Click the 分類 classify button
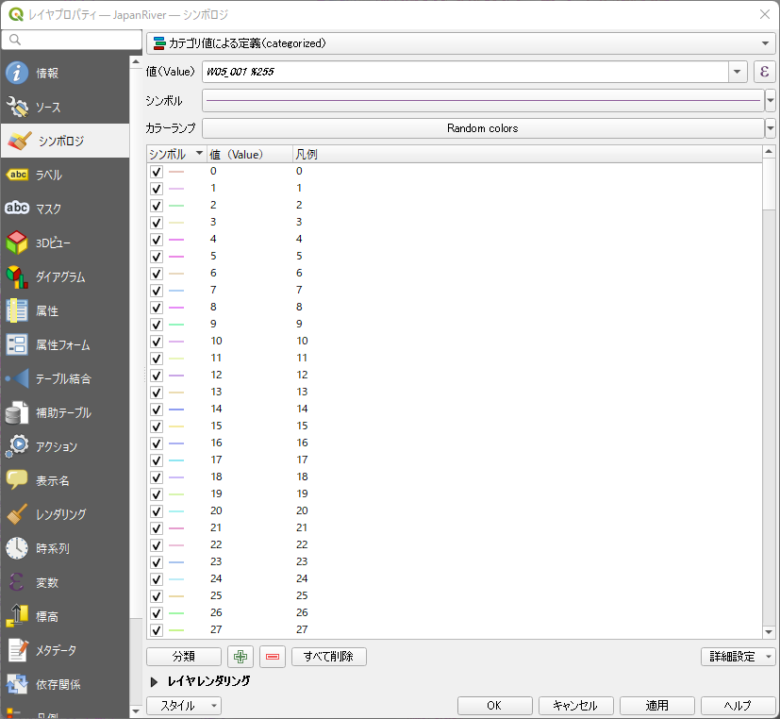The height and width of the screenshot is (719, 780). [184, 657]
